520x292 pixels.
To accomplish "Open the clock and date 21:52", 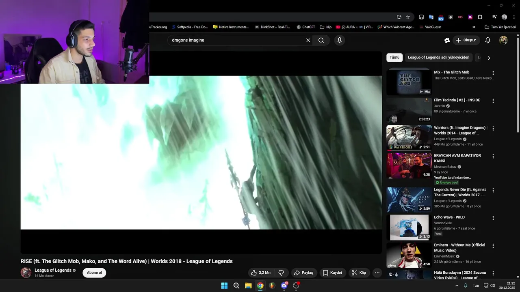I will click(507, 286).
